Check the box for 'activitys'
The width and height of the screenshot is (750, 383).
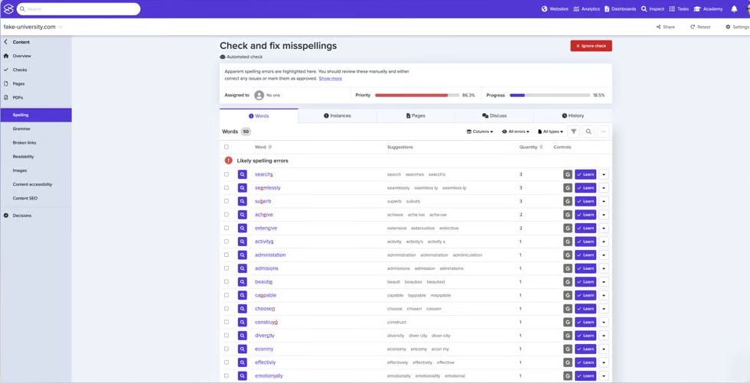coord(227,241)
